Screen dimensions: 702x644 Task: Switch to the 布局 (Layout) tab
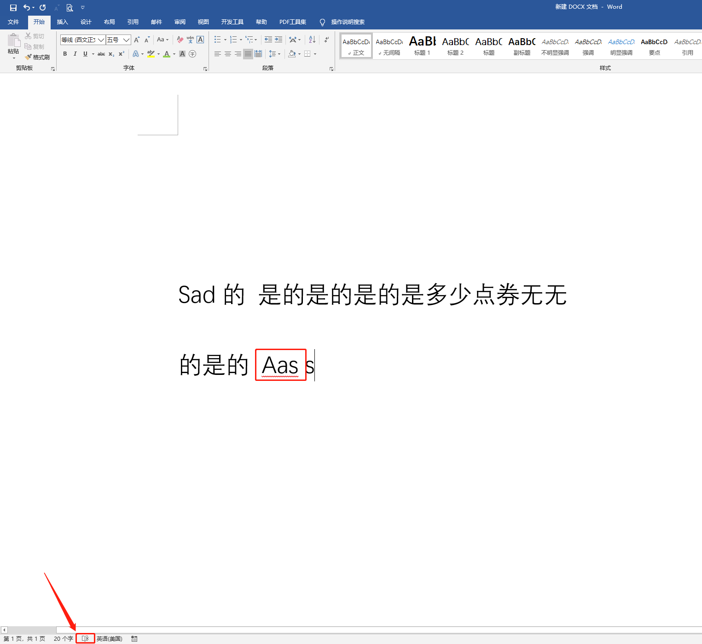coord(109,22)
